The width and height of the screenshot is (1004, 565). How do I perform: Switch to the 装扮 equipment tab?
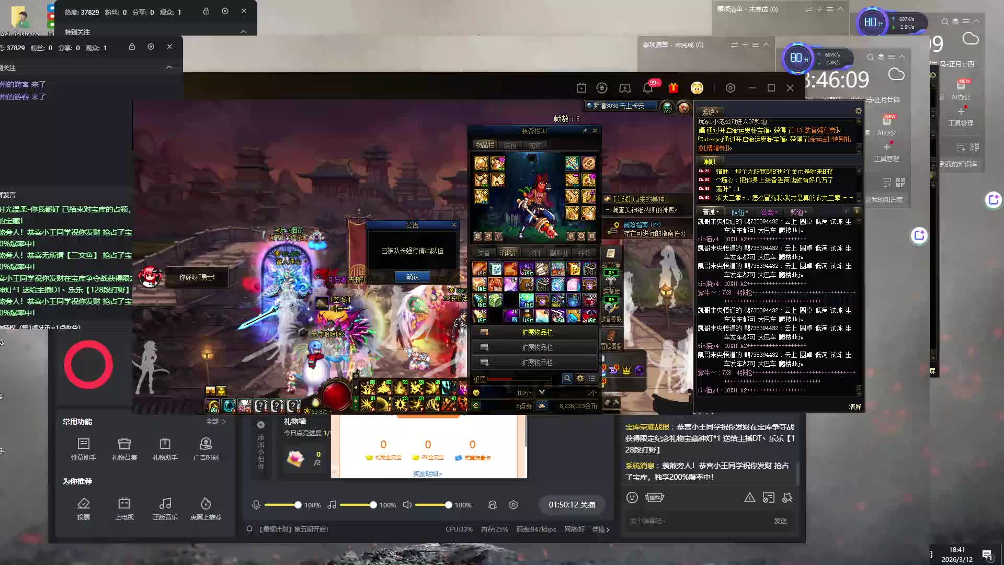pyautogui.click(x=509, y=145)
